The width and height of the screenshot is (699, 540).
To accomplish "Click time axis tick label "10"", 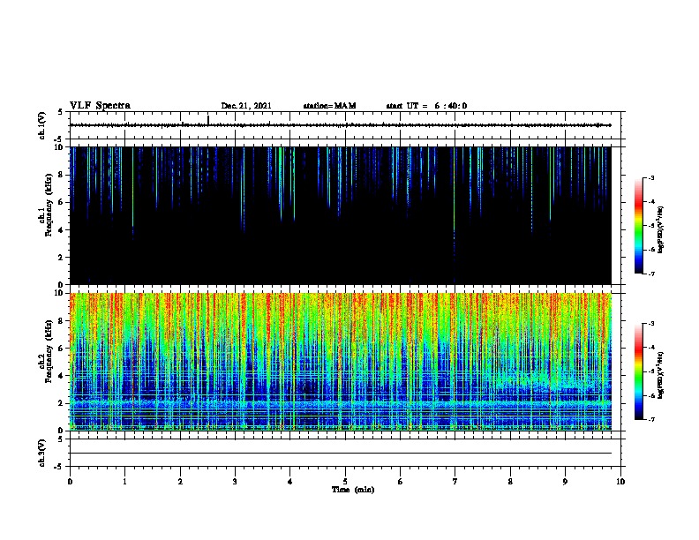I will pyautogui.click(x=620, y=481).
